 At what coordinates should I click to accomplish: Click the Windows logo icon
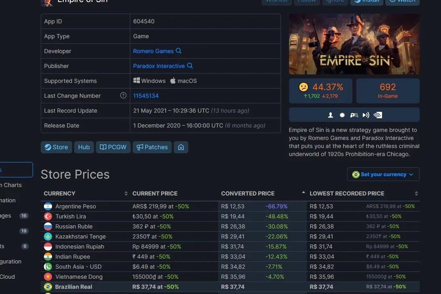click(x=136, y=80)
